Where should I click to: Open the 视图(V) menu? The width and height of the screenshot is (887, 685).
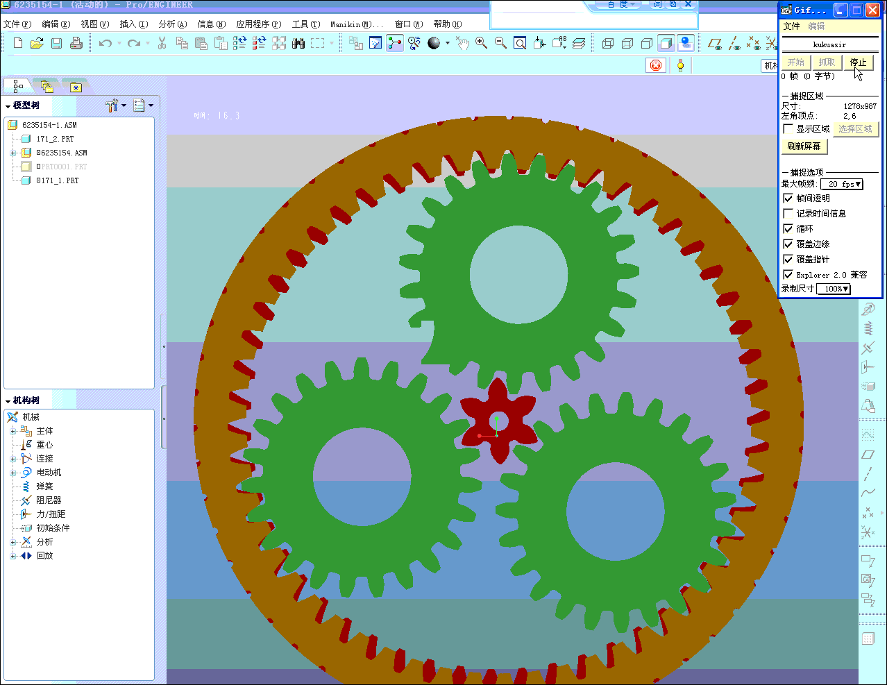click(95, 24)
